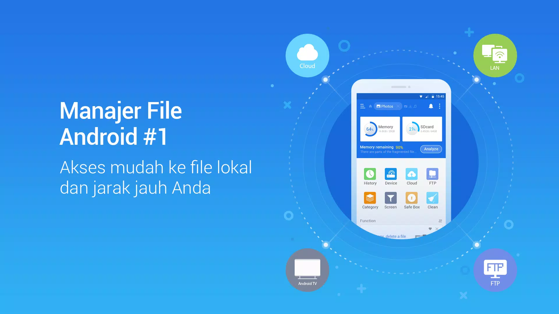Click the Analyze button

tap(431, 149)
